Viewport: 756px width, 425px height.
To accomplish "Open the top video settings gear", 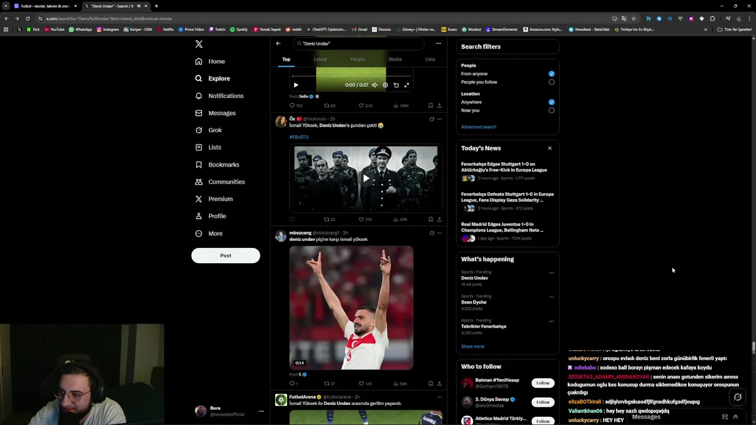I will click(x=385, y=85).
